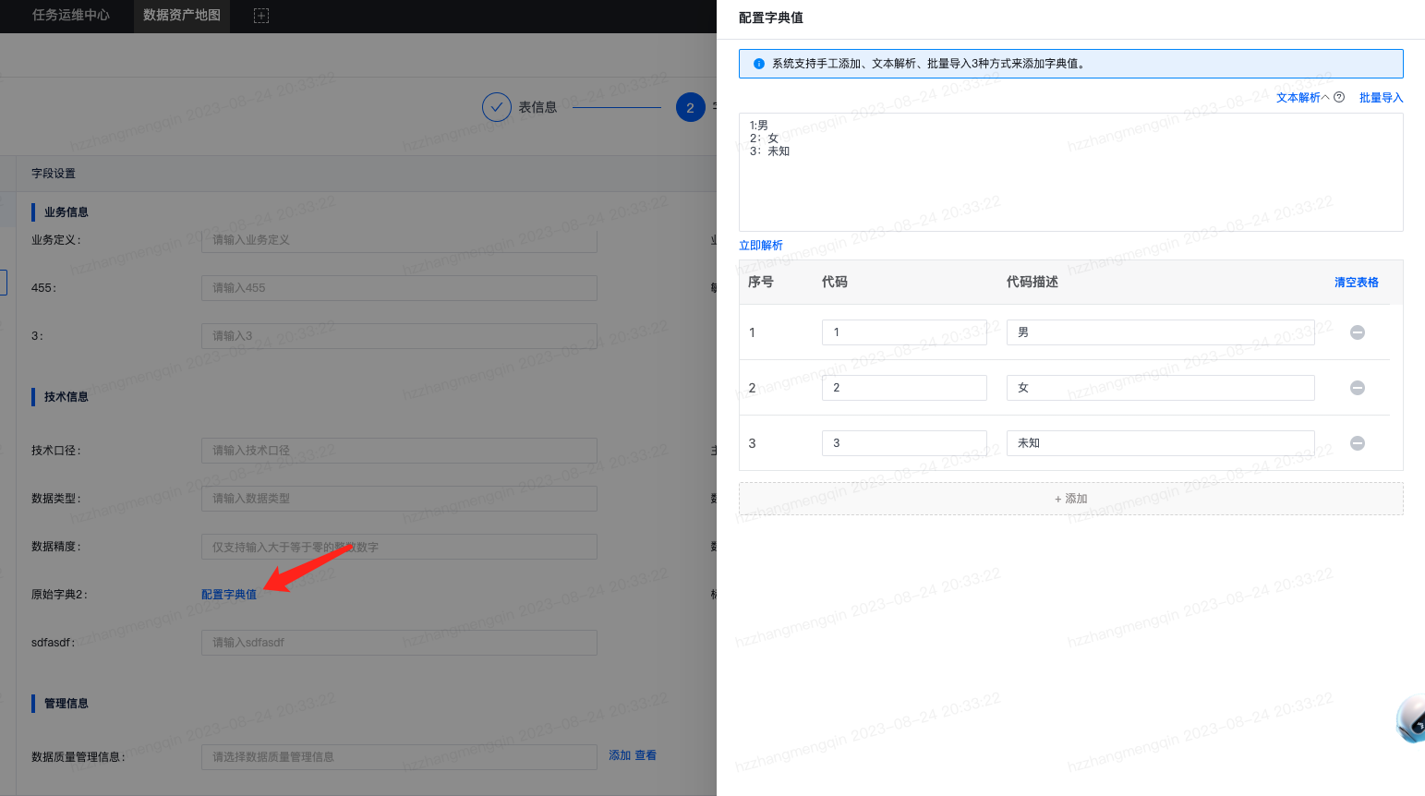Edit description field containing 男
This screenshot has height=796, width=1425.
point(1160,332)
